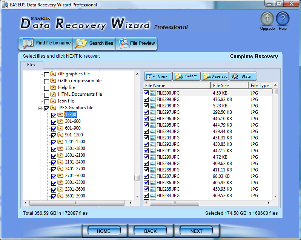Click the folder icon of 2401-2700
The height and width of the screenshot is (240, 301).
(60, 169)
